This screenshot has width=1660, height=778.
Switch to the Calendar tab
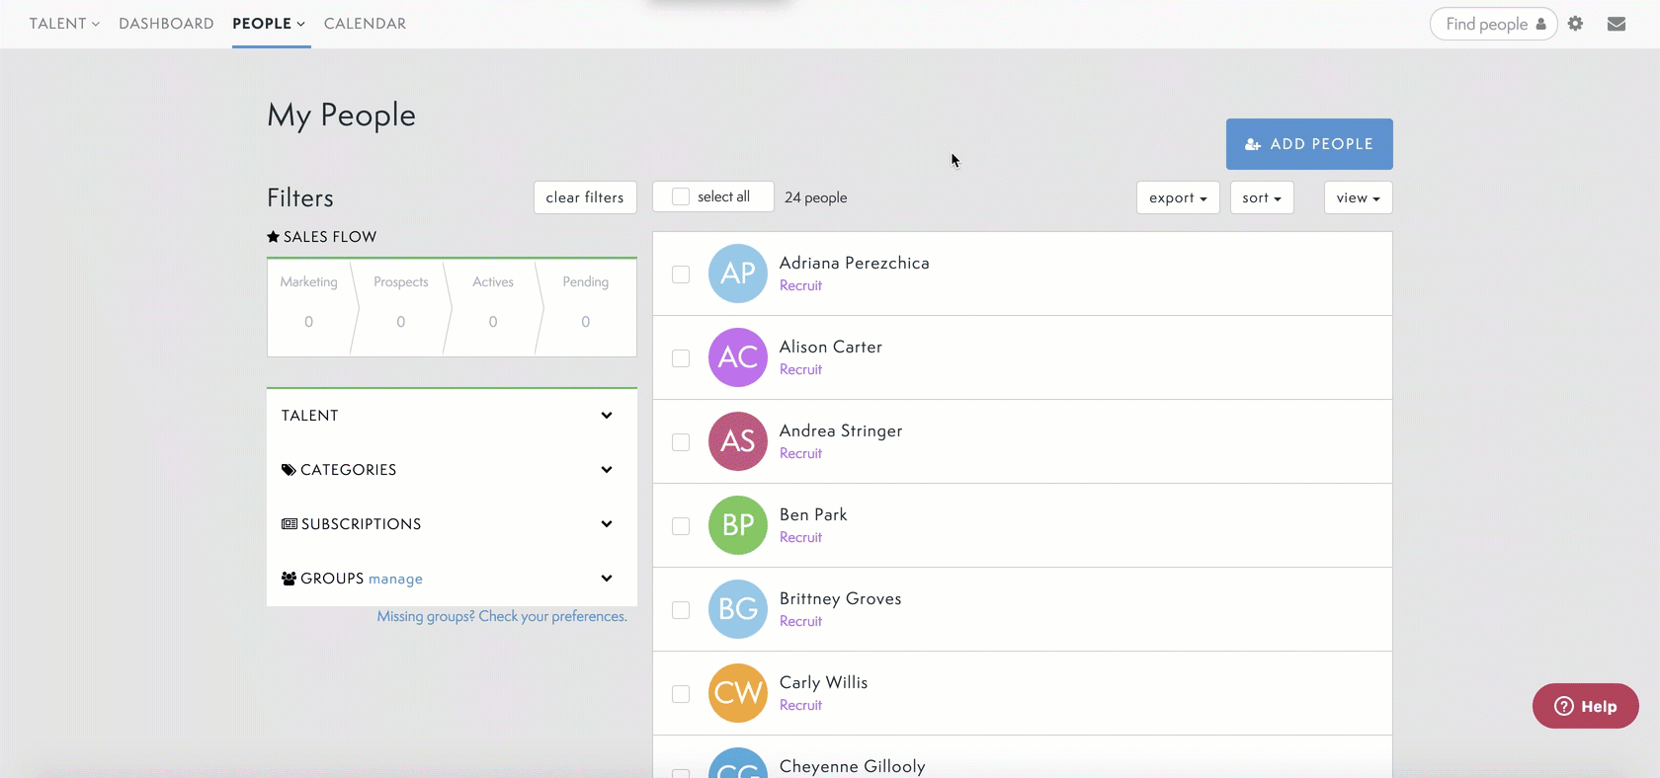[365, 24]
